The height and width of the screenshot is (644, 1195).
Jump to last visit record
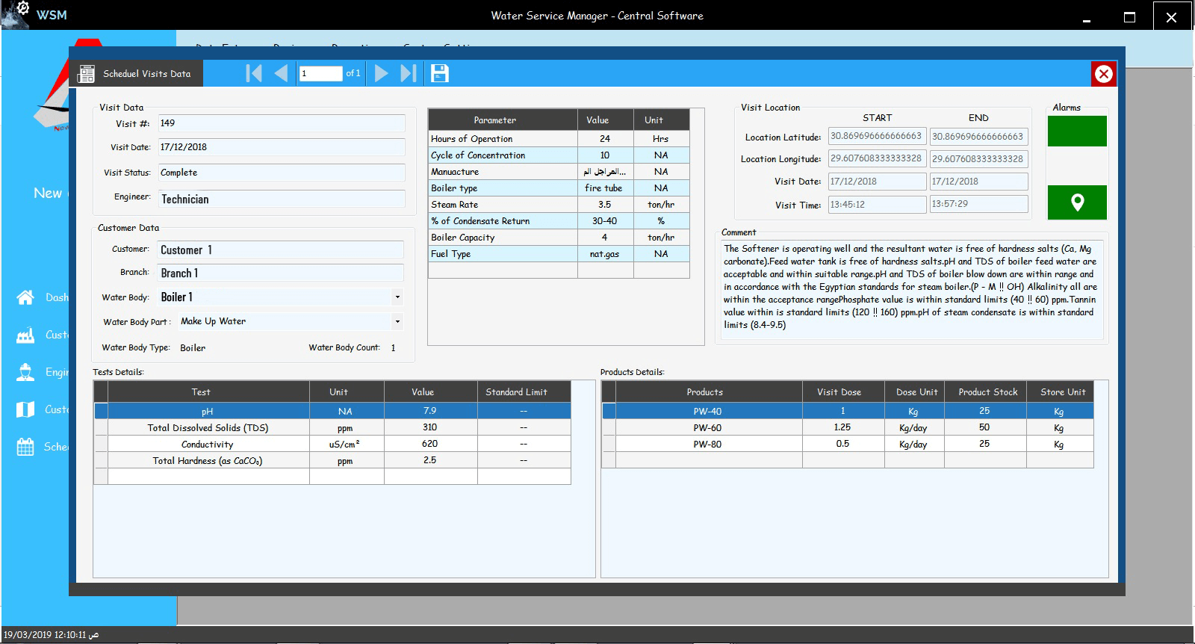pyautogui.click(x=408, y=73)
